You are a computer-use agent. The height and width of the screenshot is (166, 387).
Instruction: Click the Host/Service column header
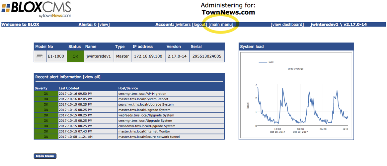(x=128, y=88)
